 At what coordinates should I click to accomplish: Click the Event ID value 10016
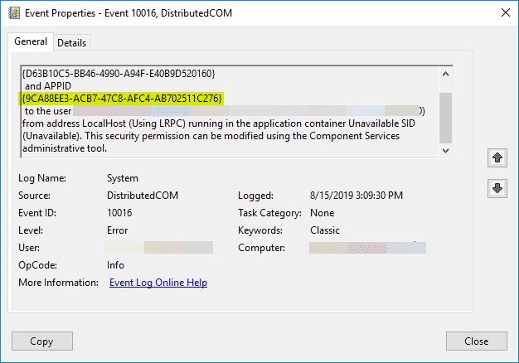pyautogui.click(x=119, y=213)
